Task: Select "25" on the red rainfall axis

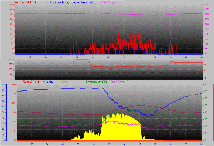Action: click(13, 94)
